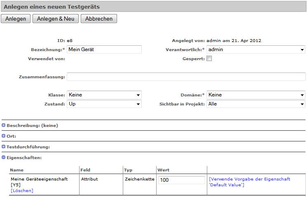Expand the Testdurchführung section plus icon
Image resolution: width=307 pixels, height=197 pixels.
point(4,146)
